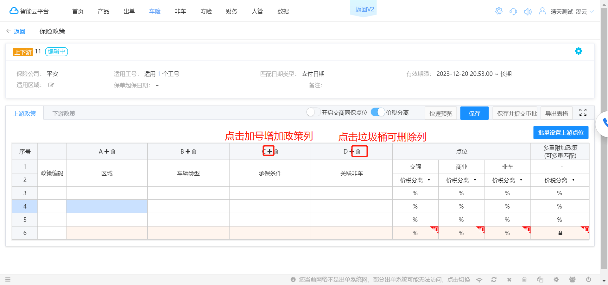The width and height of the screenshot is (608, 285).
Task: Click 保存并提交审批 button
Action: point(515,113)
